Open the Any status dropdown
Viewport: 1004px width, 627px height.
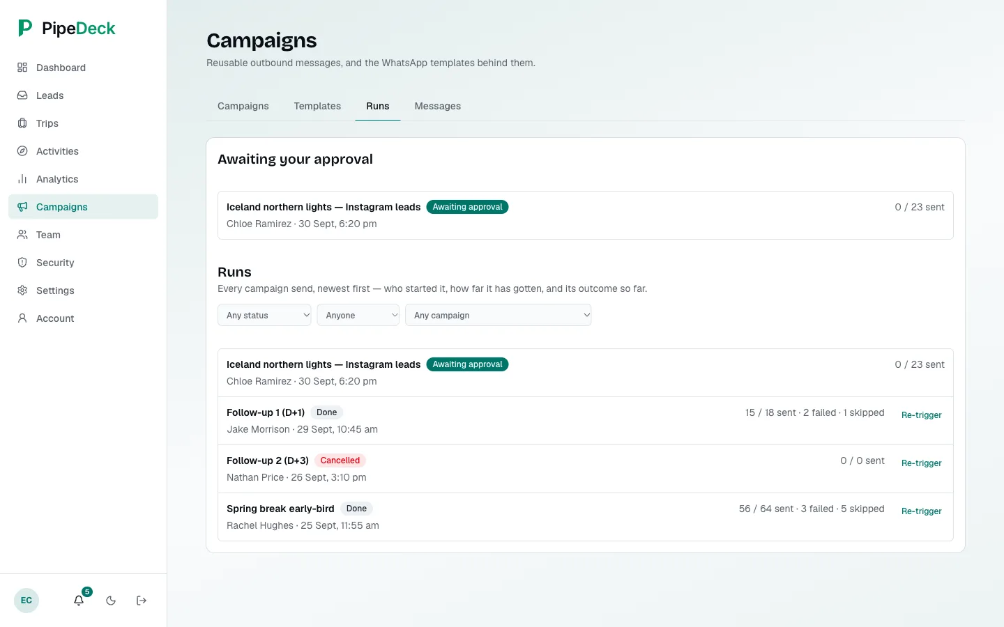coord(264,315)
